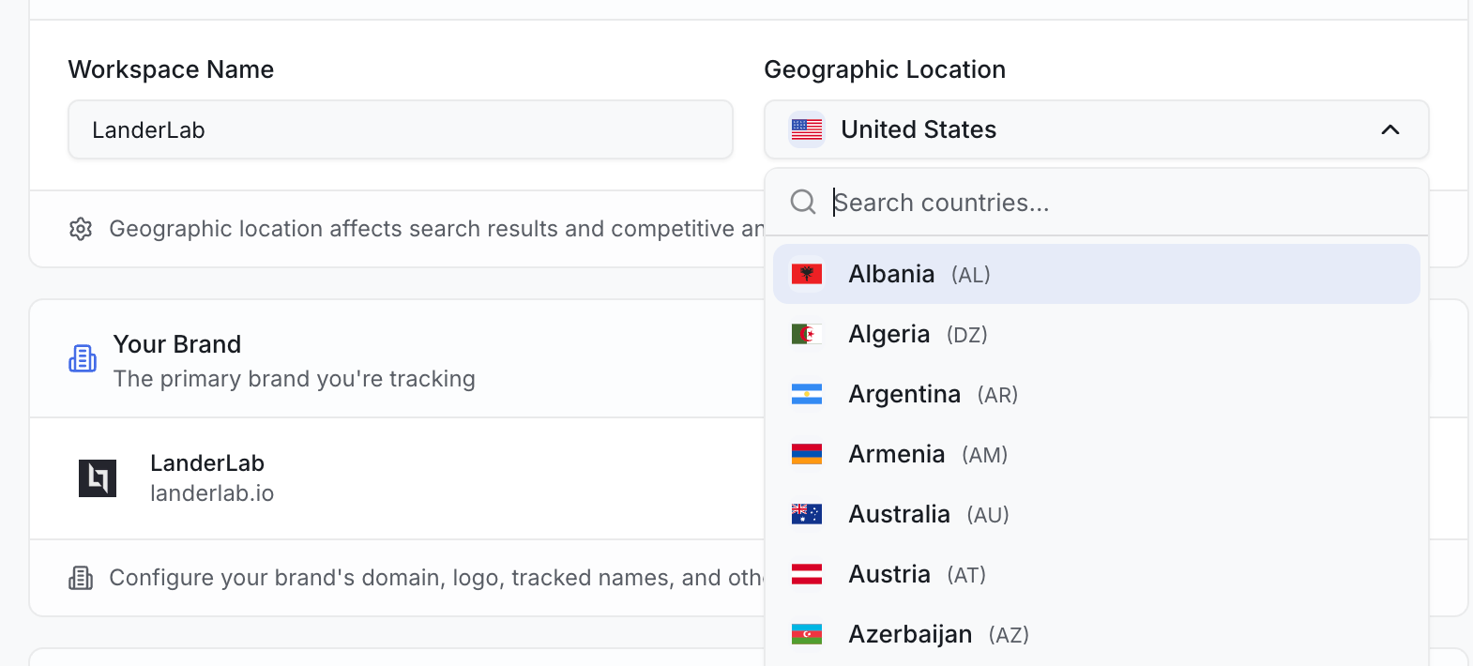Pick Azerbaijan (AZ) from the list
The width and height of the screenshot is (1473, 666).
tap(1097, 634)
